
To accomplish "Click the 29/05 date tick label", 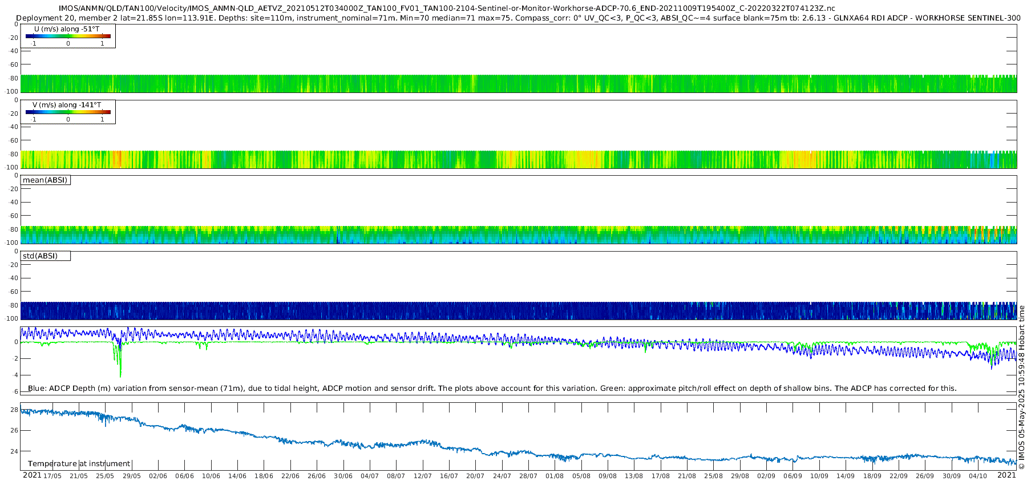I will point(131,476).
